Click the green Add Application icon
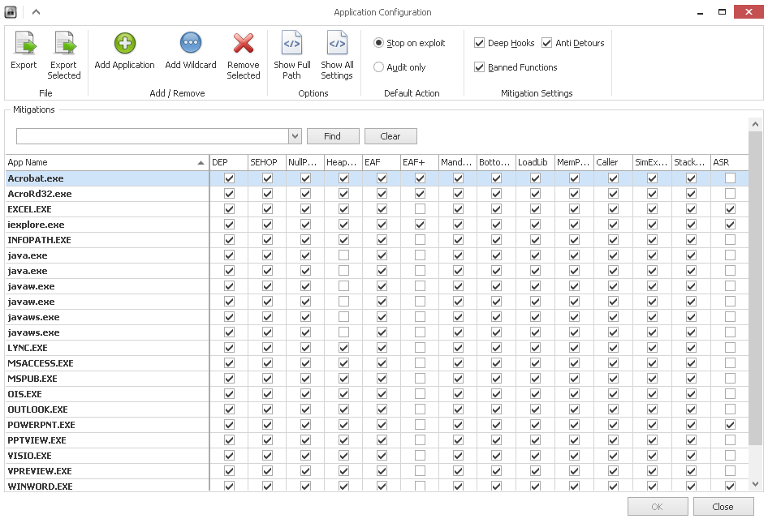768x523 pixels. tap(124, 44)
